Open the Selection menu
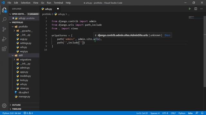The image size is (206, 115). (x=25, y=3)
